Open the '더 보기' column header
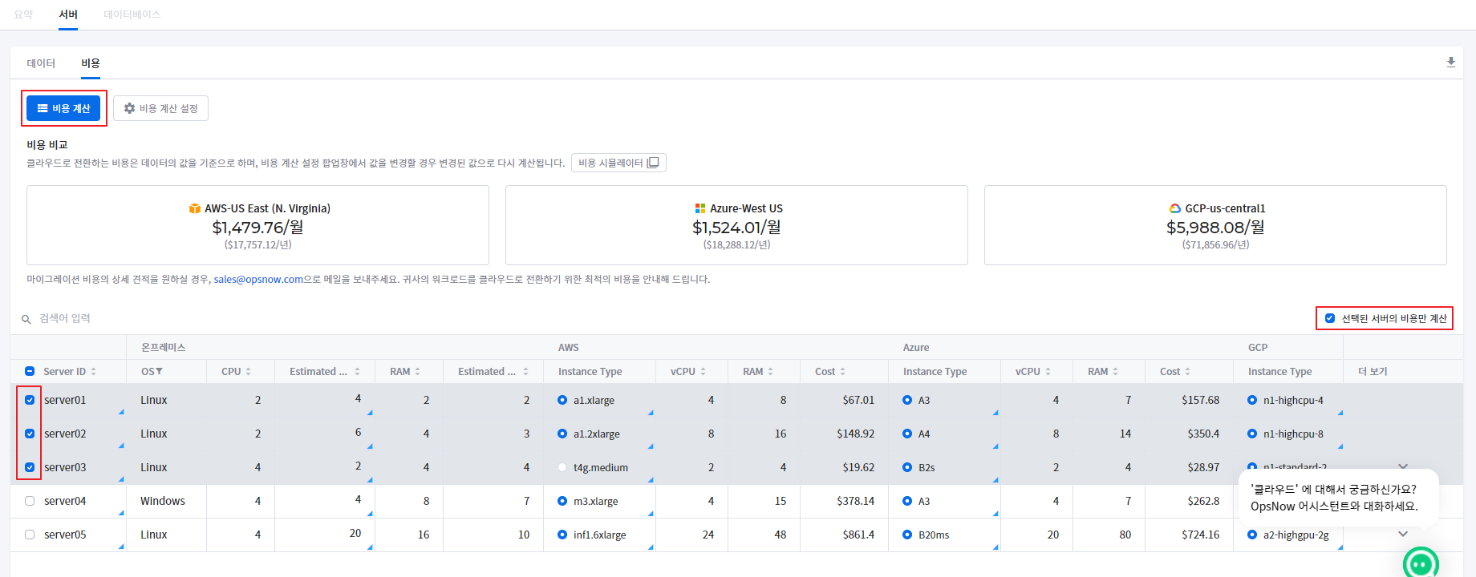The height and width of the screenshot is (577, 1476). pos(1373,372)
